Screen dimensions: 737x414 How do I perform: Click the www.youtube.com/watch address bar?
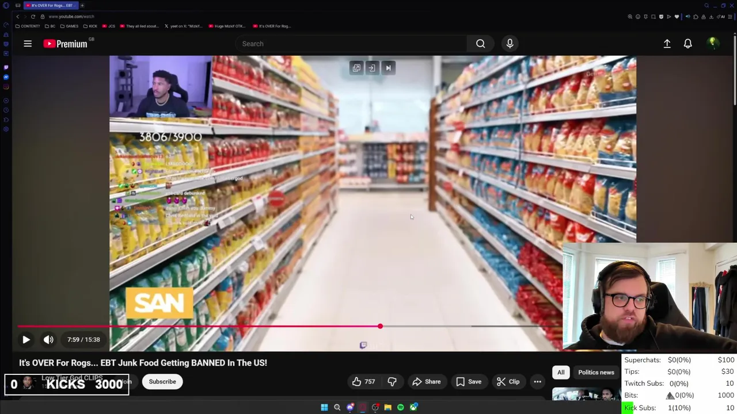pyautogui.click(x=71, y=17)
